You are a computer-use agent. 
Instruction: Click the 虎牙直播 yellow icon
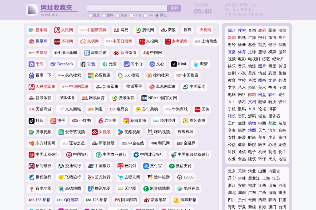tap(185, 121)
